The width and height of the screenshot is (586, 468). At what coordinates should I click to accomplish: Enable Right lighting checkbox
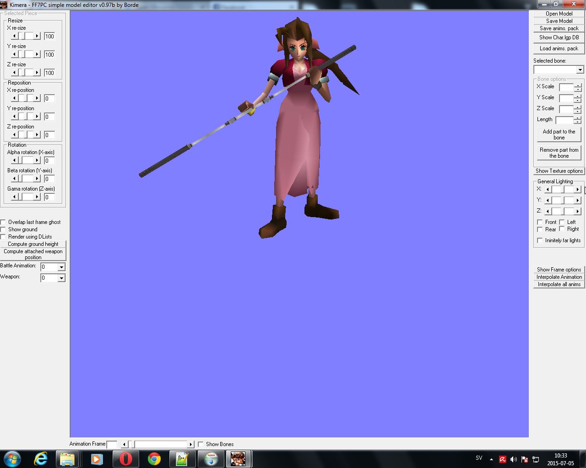[x=562, y=229]
